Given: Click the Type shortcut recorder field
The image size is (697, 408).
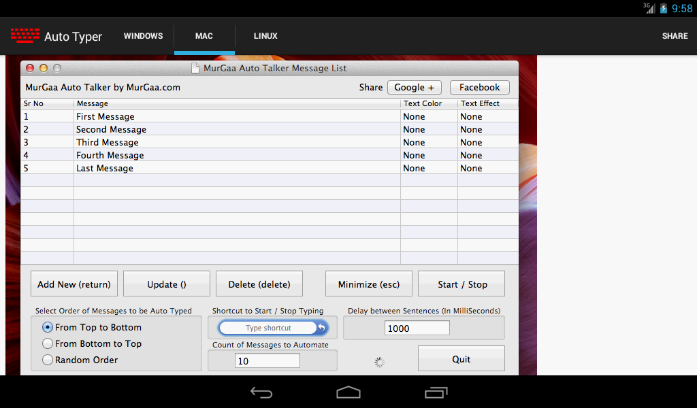Looking at the screenshot, I should coord(268,328).
